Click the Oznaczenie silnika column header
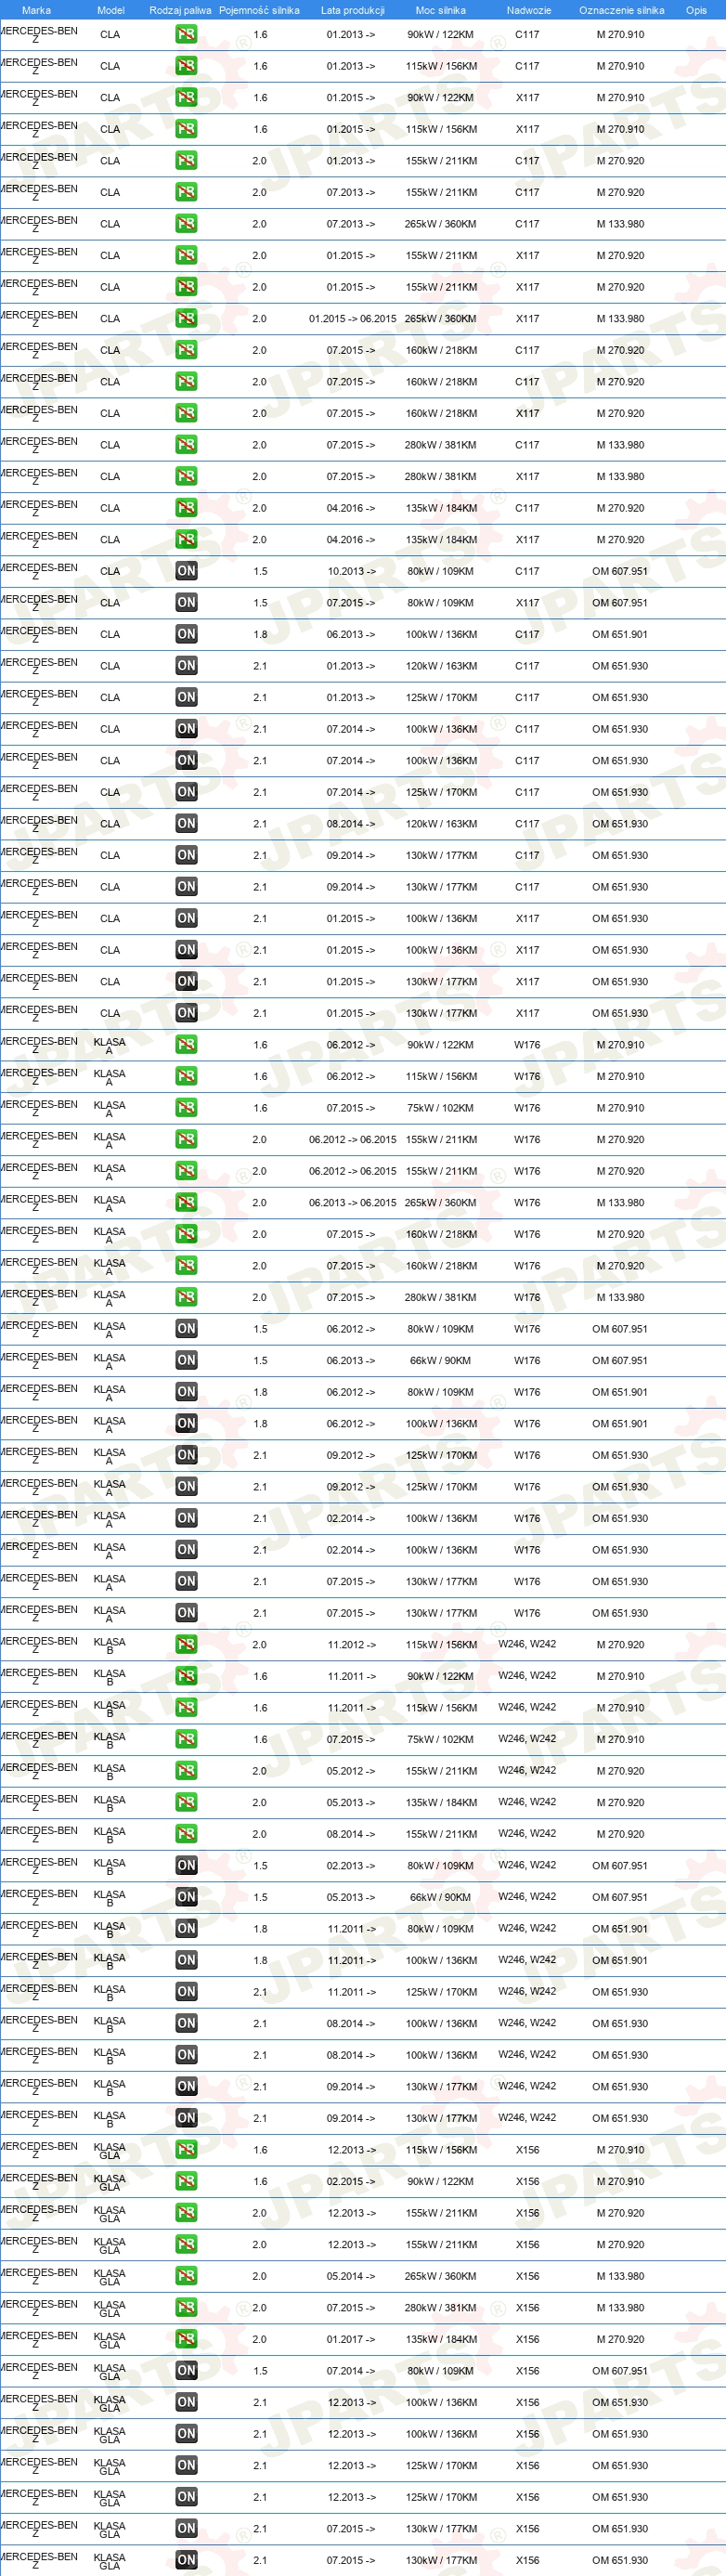 tap(621, 10)
